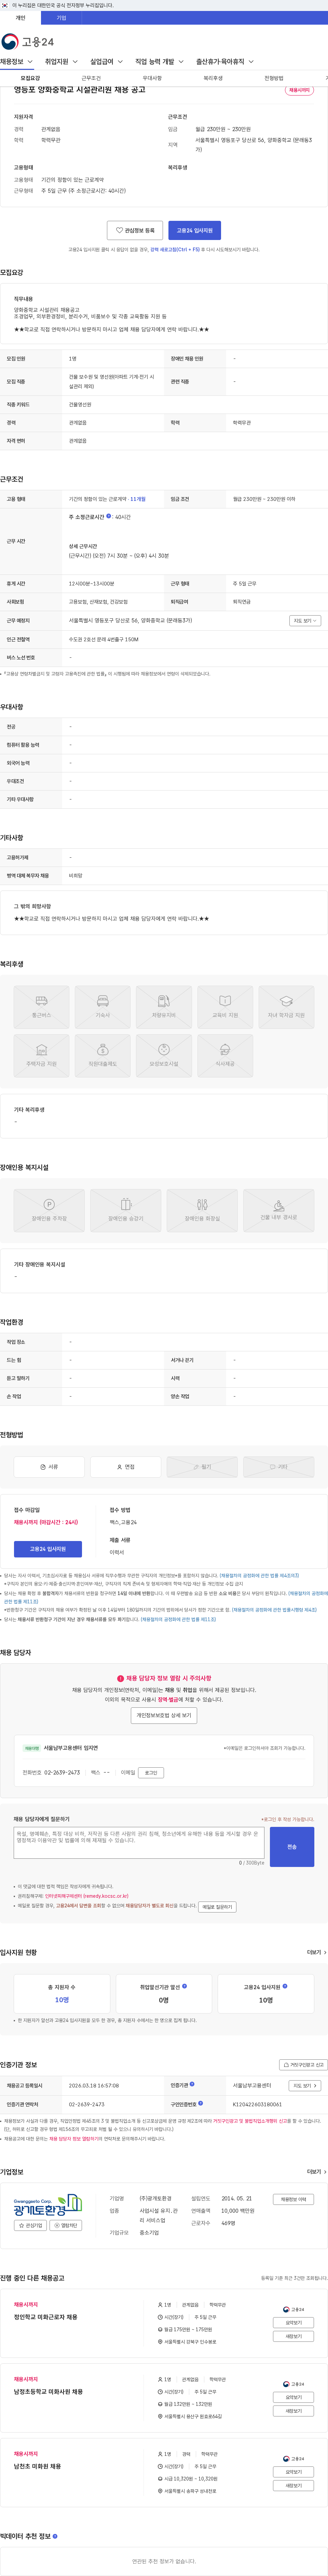Click the 관심기업 star button

(x=31, y=2226)
